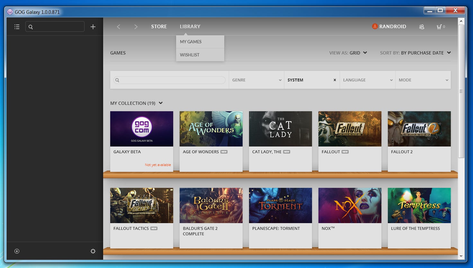Open the sidebar list view icon

(x=17, y=27)
